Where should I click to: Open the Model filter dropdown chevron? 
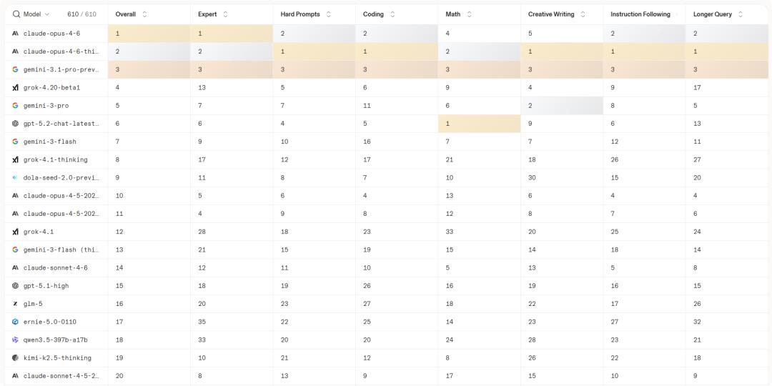(x=47, y=14)
